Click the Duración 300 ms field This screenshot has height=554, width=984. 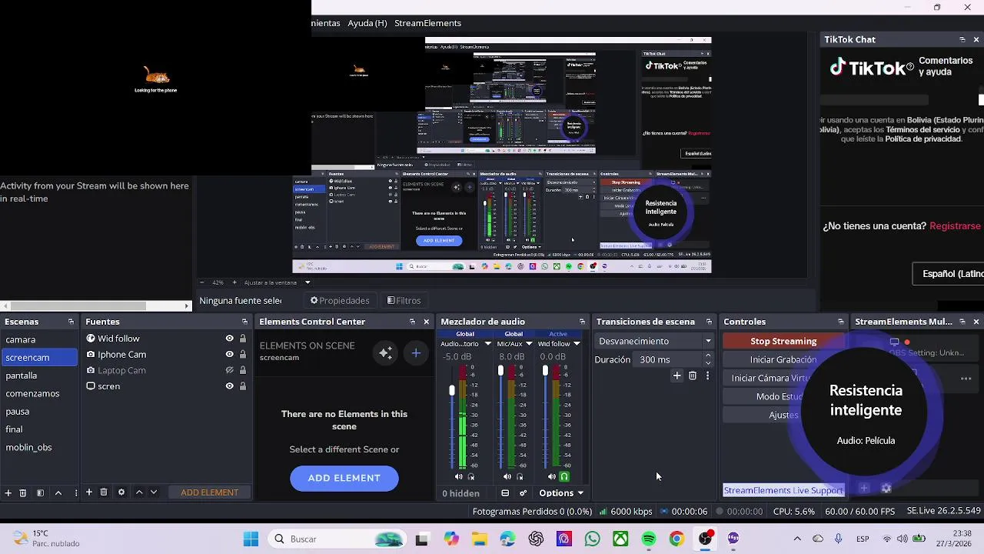669,359
